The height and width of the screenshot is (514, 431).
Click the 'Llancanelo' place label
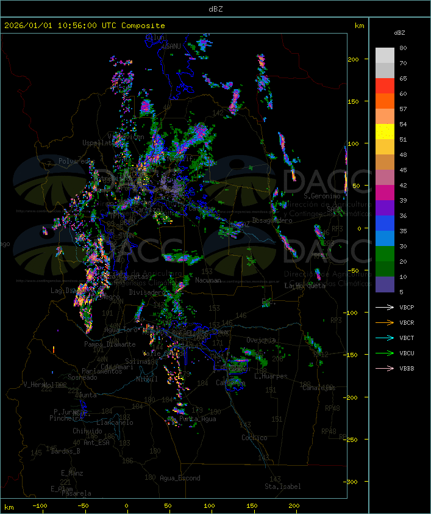115,422
